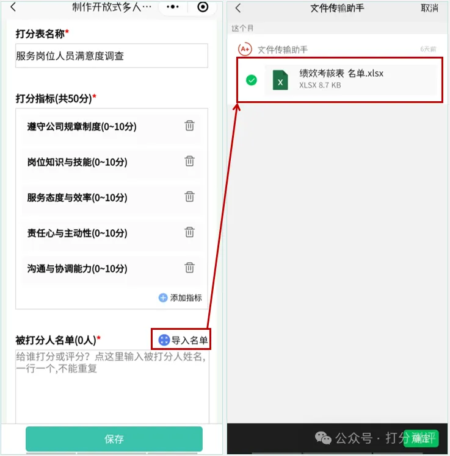Tap the mini-program circular close icon

(x=203, y=7)
